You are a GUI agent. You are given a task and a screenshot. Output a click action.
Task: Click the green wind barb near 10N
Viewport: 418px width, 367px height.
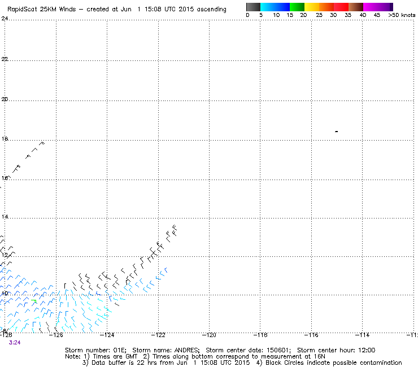[x=34, y=301]
